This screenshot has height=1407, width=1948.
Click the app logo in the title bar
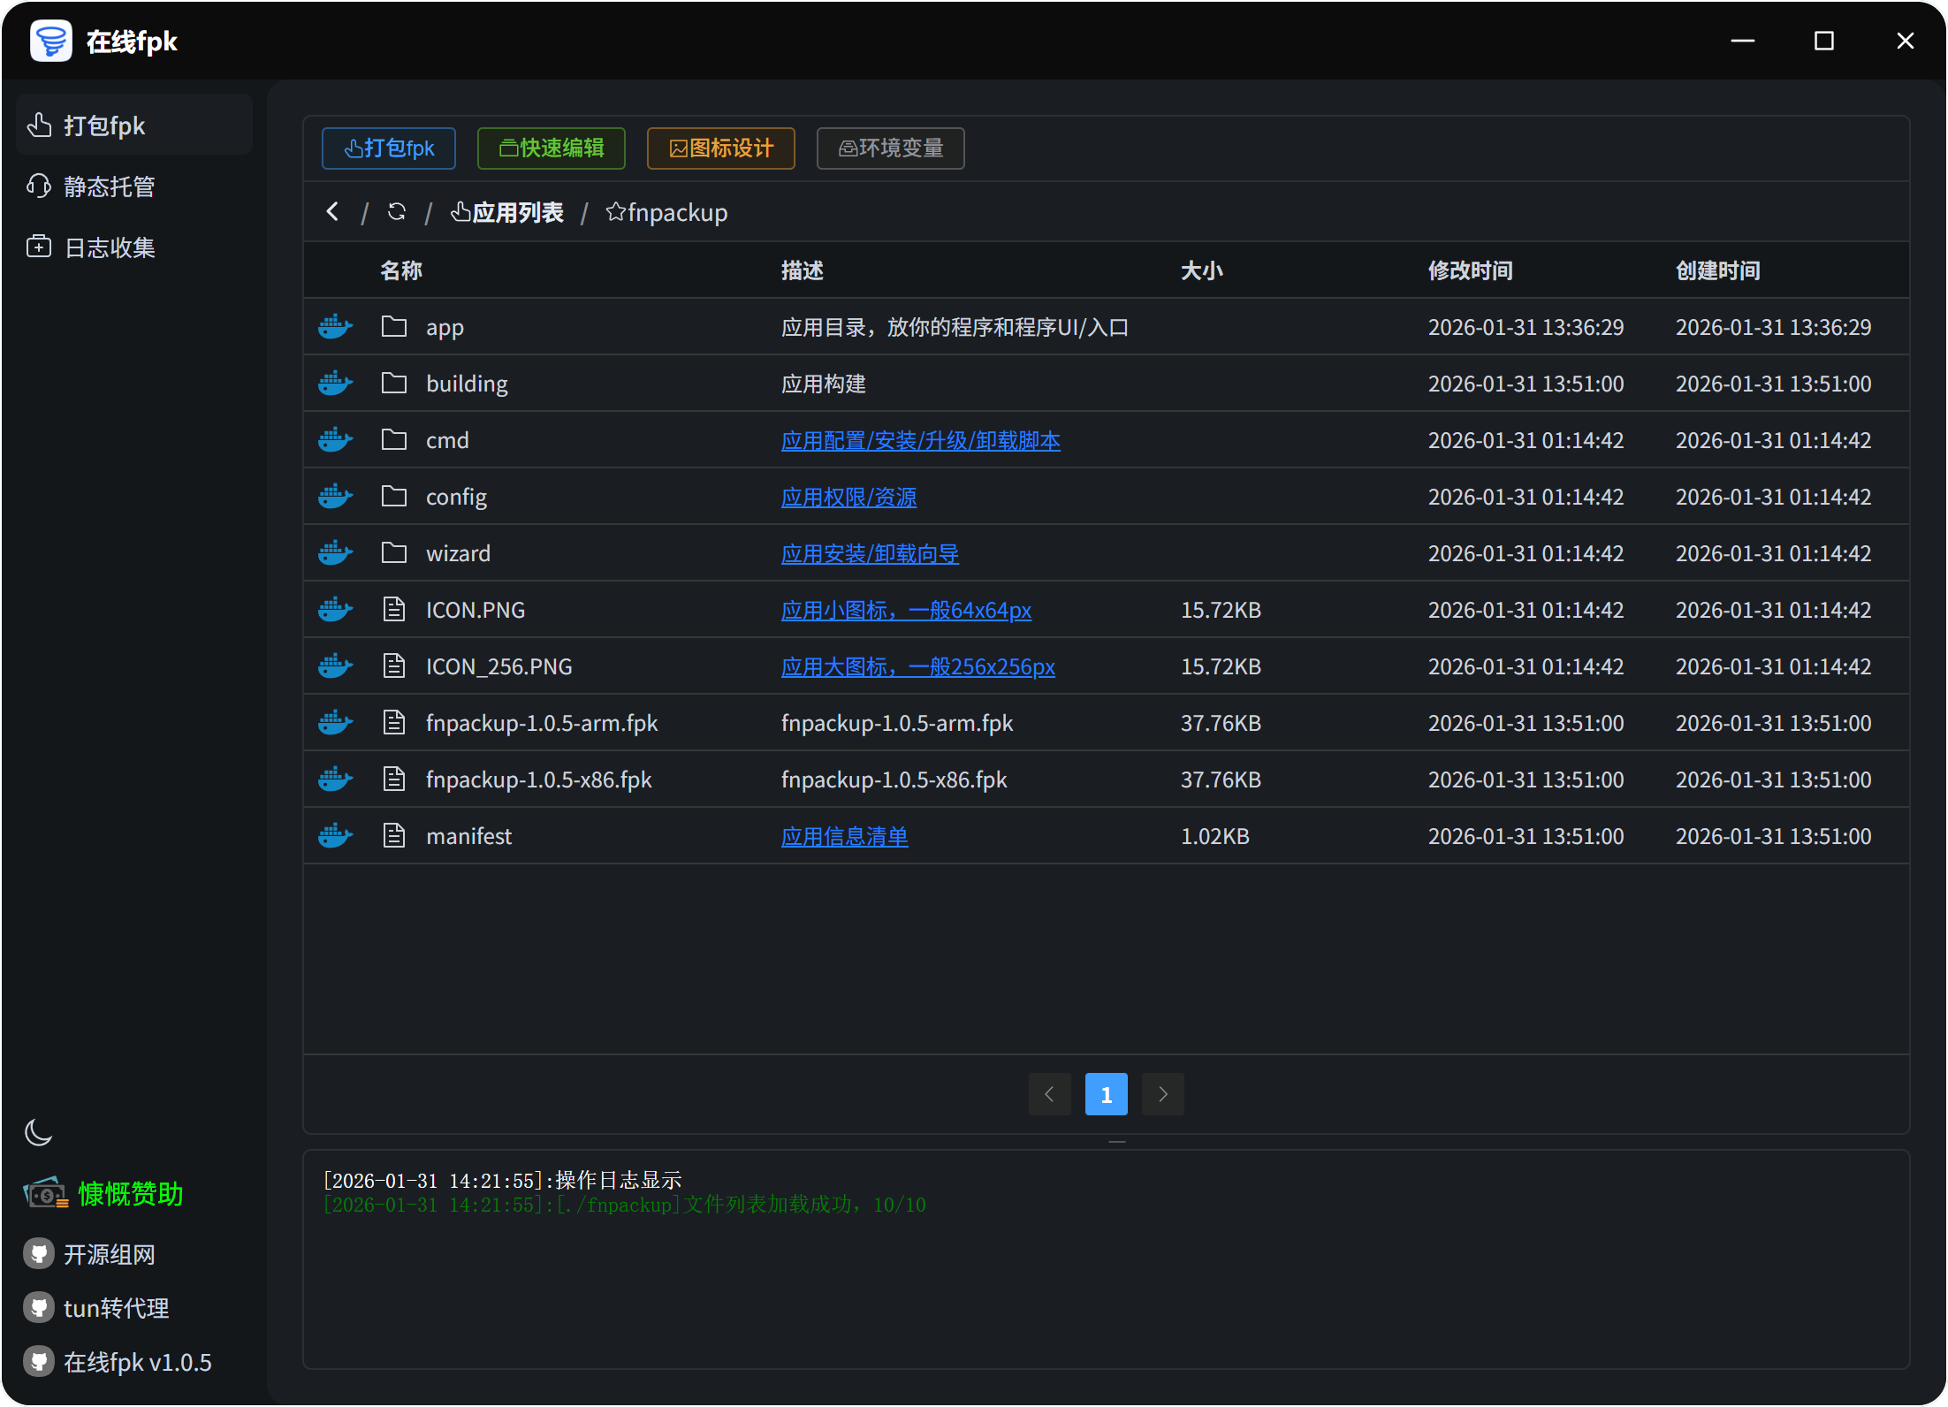coord(51,41)
